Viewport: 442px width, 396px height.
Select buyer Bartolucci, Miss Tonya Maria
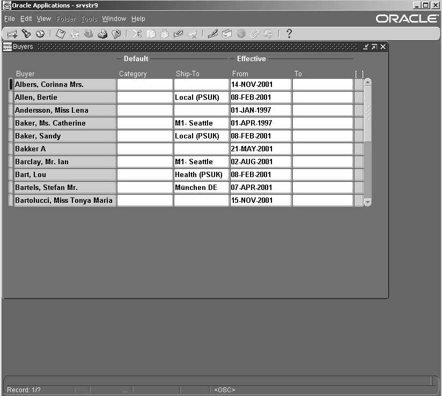coord(65,200)
